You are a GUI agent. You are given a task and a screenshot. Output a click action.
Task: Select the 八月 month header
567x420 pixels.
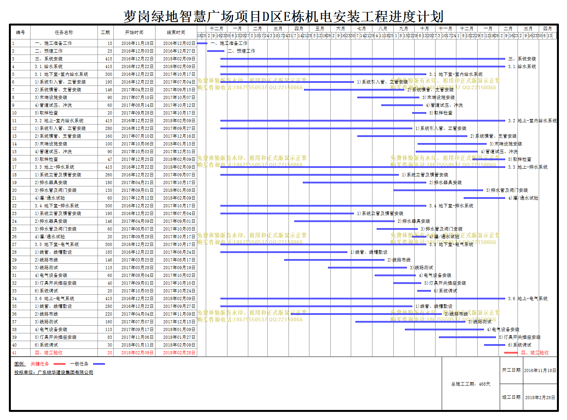pyautogui.click(x=383, y=29)
